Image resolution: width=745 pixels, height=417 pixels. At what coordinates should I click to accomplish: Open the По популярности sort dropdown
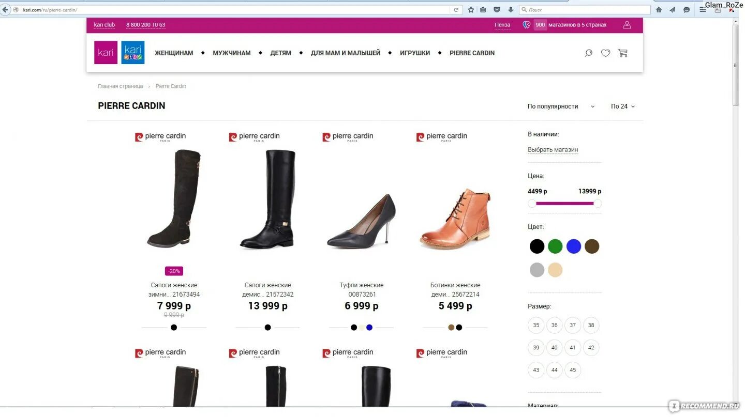click(561, 106)
